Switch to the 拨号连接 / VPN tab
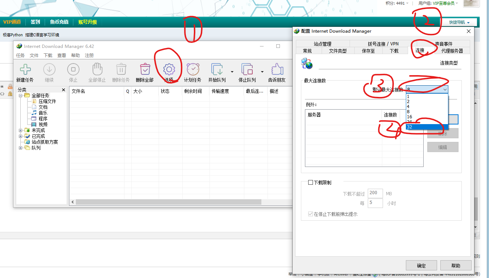 click(383, 44)
